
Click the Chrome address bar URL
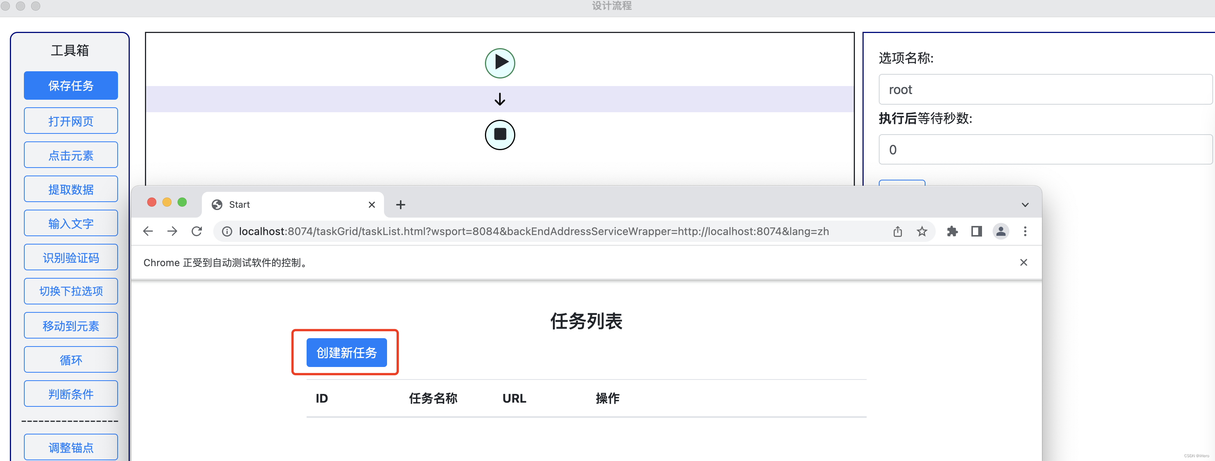coord(534,231)
